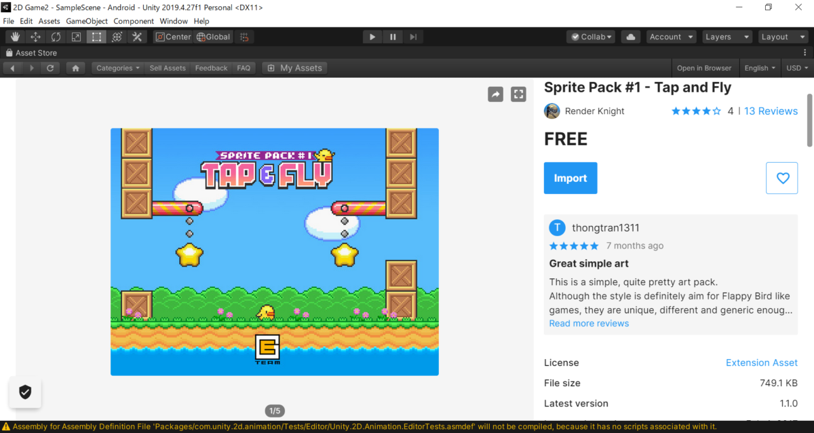Viewport: 814px width, 433px height.
Task: Start Play mode
Action: (x=372, y=37)
